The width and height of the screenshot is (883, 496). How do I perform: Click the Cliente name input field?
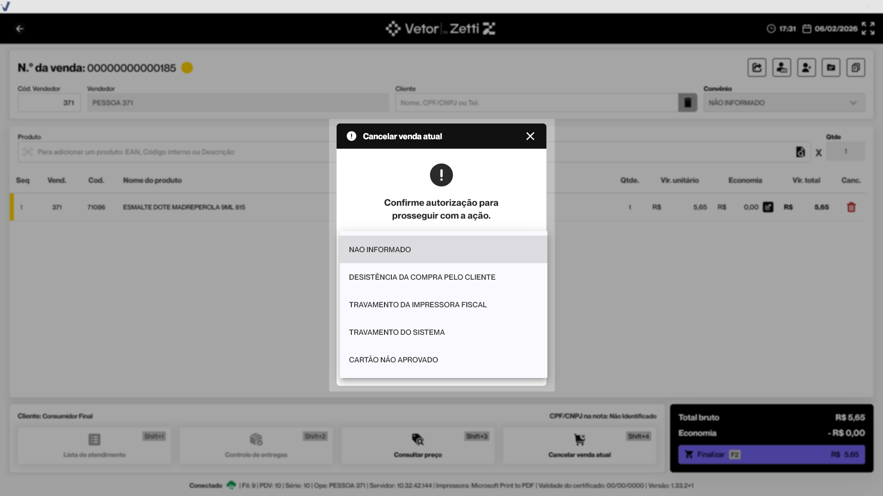coord(536,103)
